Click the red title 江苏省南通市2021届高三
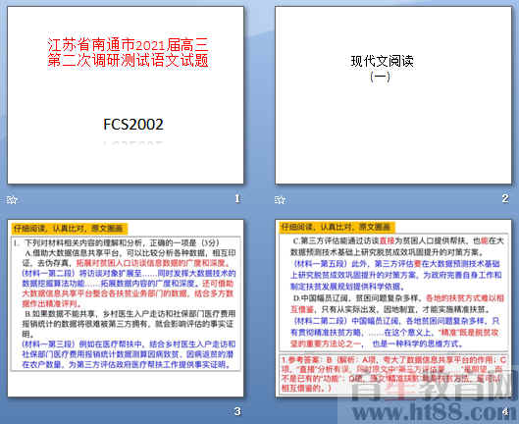The height and width of the screenshot is (424, 519). point(128,45)
